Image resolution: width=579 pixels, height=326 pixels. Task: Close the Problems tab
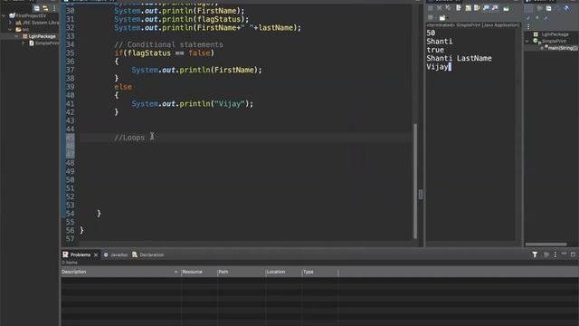pos(96,255)
